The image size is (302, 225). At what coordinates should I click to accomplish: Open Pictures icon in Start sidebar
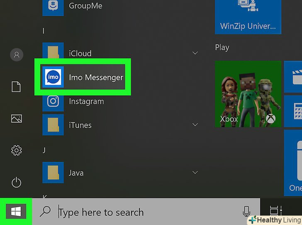point(16,119)
